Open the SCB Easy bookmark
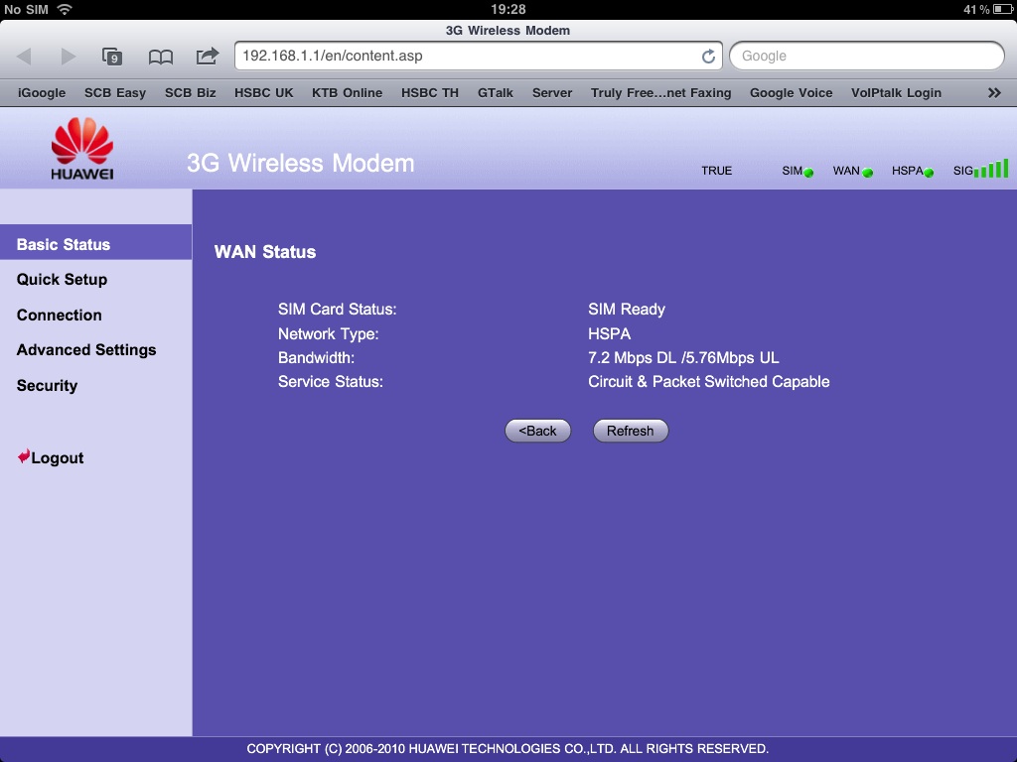The image size is (1017, 762). point(115,92)
